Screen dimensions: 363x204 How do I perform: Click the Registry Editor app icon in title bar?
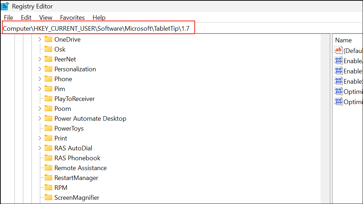point(5,6)
